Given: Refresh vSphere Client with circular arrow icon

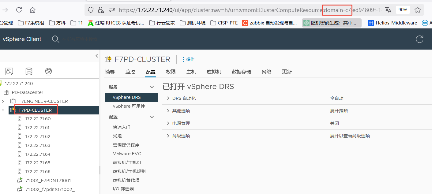Looking at the screenshot, I should pos(419,39).
